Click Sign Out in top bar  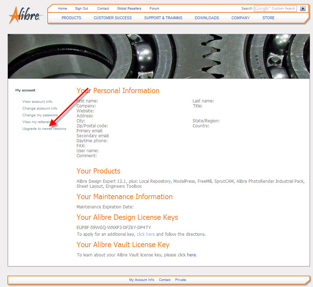click(x=82, y=9)
